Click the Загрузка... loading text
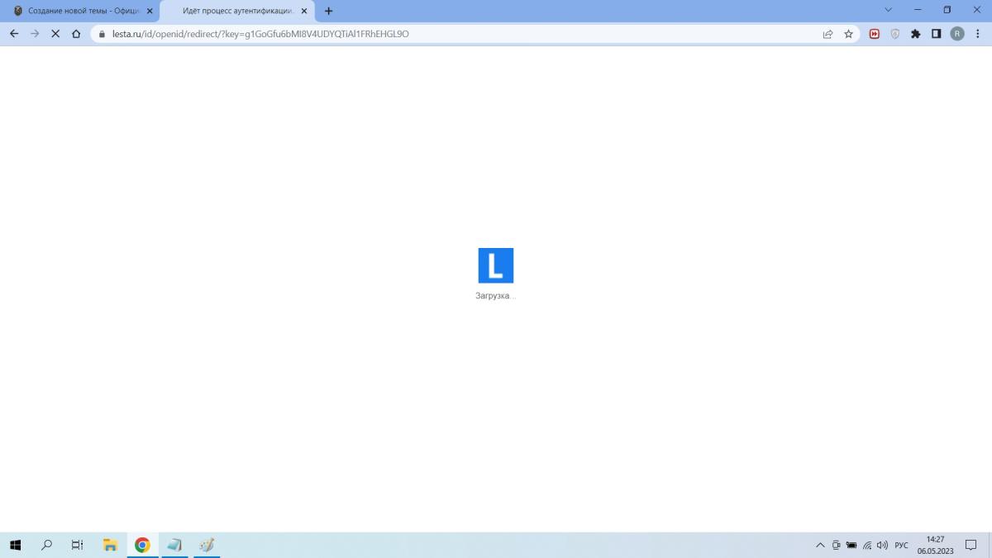The width and height of the screenshot is (992, 558). coord(496,295)
